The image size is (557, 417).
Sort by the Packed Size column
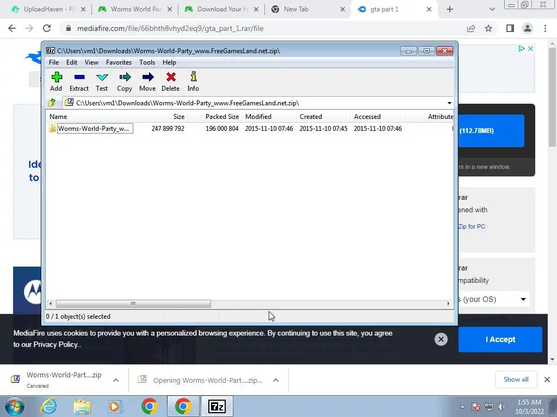(214, 117)
